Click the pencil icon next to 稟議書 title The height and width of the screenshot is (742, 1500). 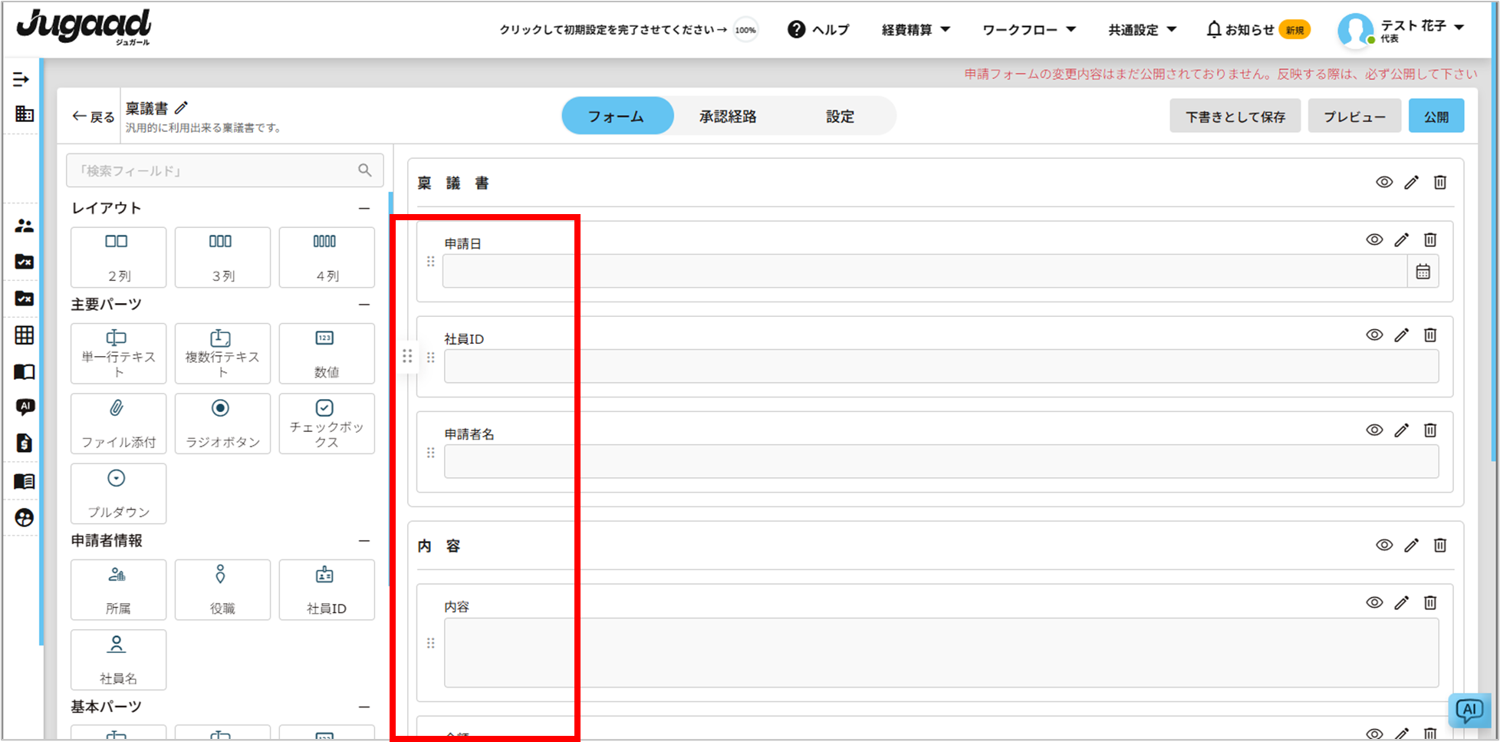(182, 108)
